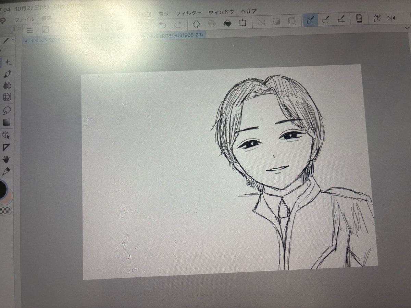Screen dimensions: 411x308
Task: Select the イラスト document tab
Action: coord(115,38)
